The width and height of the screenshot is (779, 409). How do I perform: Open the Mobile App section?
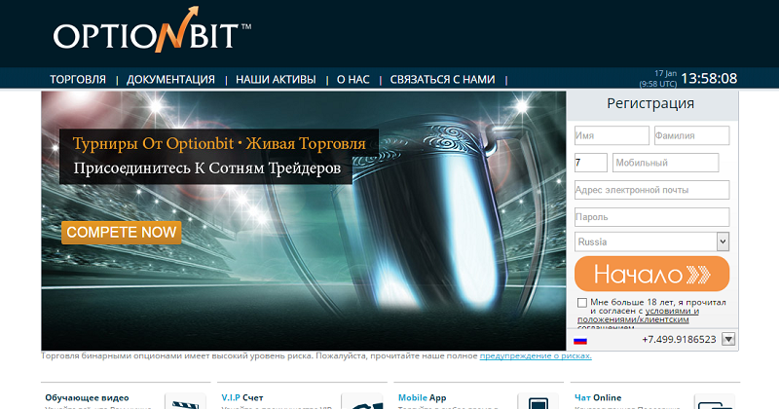[x=423, y=397]
